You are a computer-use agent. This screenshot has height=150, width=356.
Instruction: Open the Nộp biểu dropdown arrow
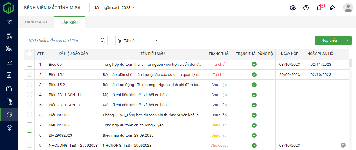click(x=347, y=40)
